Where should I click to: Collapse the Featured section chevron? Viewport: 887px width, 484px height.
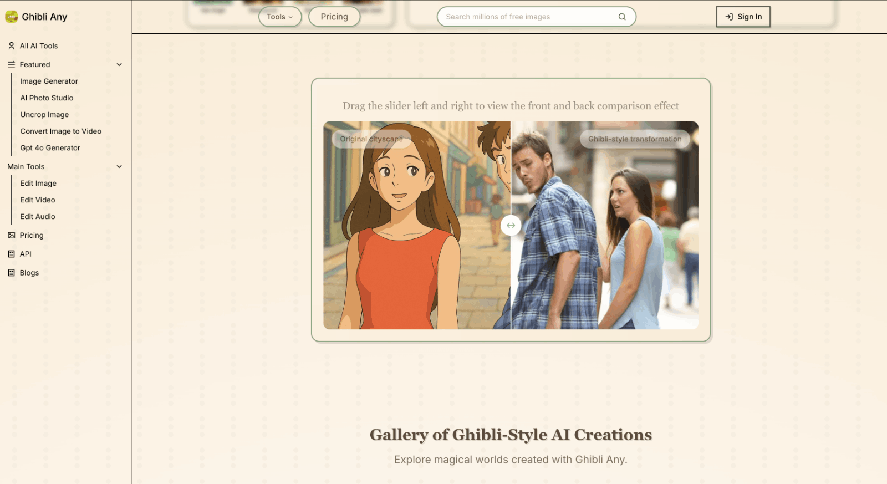(119, 65)
